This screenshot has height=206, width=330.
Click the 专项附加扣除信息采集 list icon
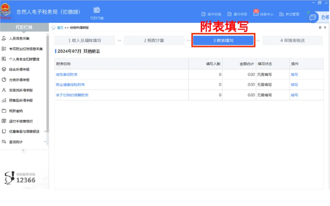pos(4,49)
